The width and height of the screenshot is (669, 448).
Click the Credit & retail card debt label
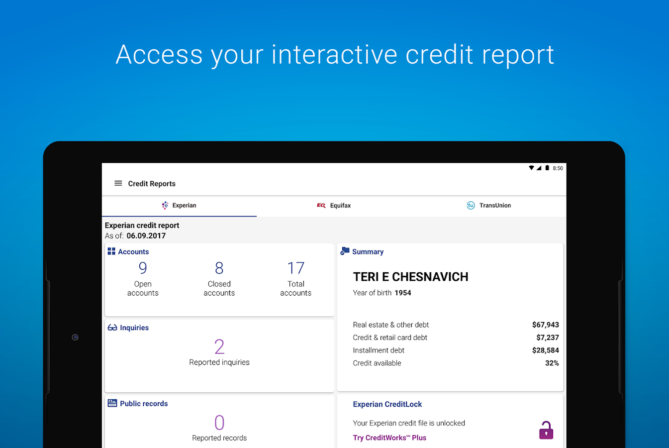390,337
